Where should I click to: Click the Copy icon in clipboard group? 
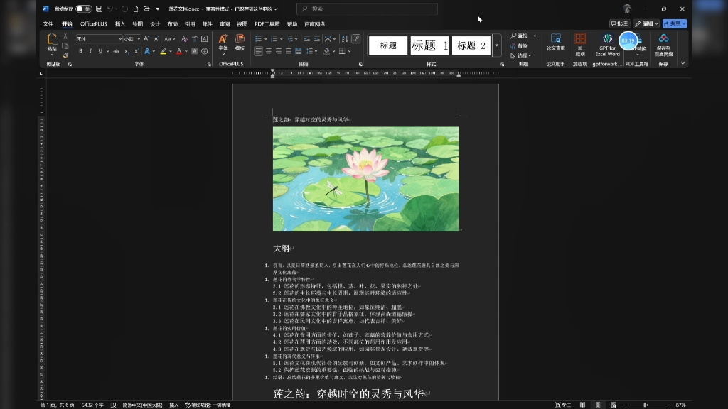pyautogui.click(x=65, y=46)
